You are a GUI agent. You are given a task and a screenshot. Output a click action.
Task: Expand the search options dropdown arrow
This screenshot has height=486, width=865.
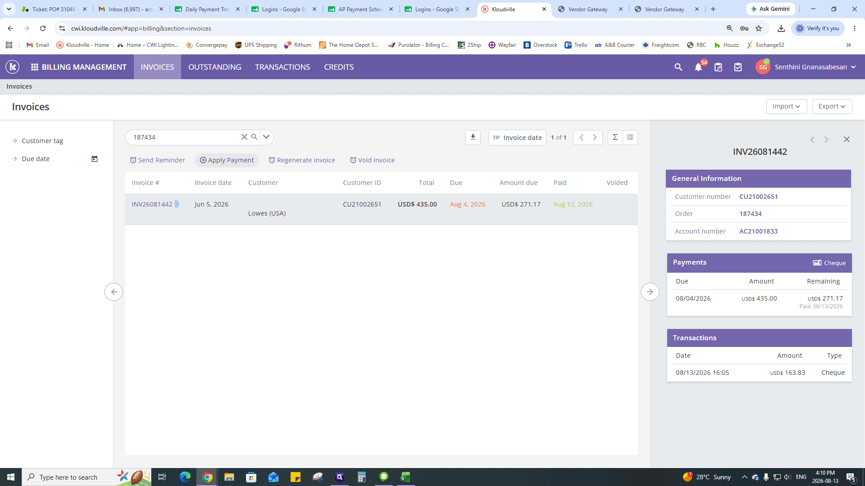pyautogui.click(x=266, y=137)
